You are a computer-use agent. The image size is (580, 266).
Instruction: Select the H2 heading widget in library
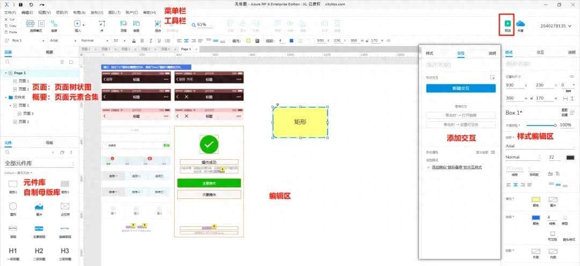click(x=39, y=253)
